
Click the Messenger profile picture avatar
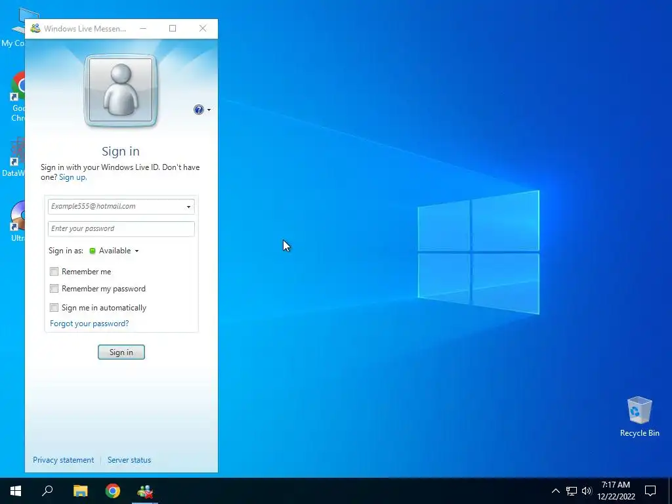[x=121, y=91]
